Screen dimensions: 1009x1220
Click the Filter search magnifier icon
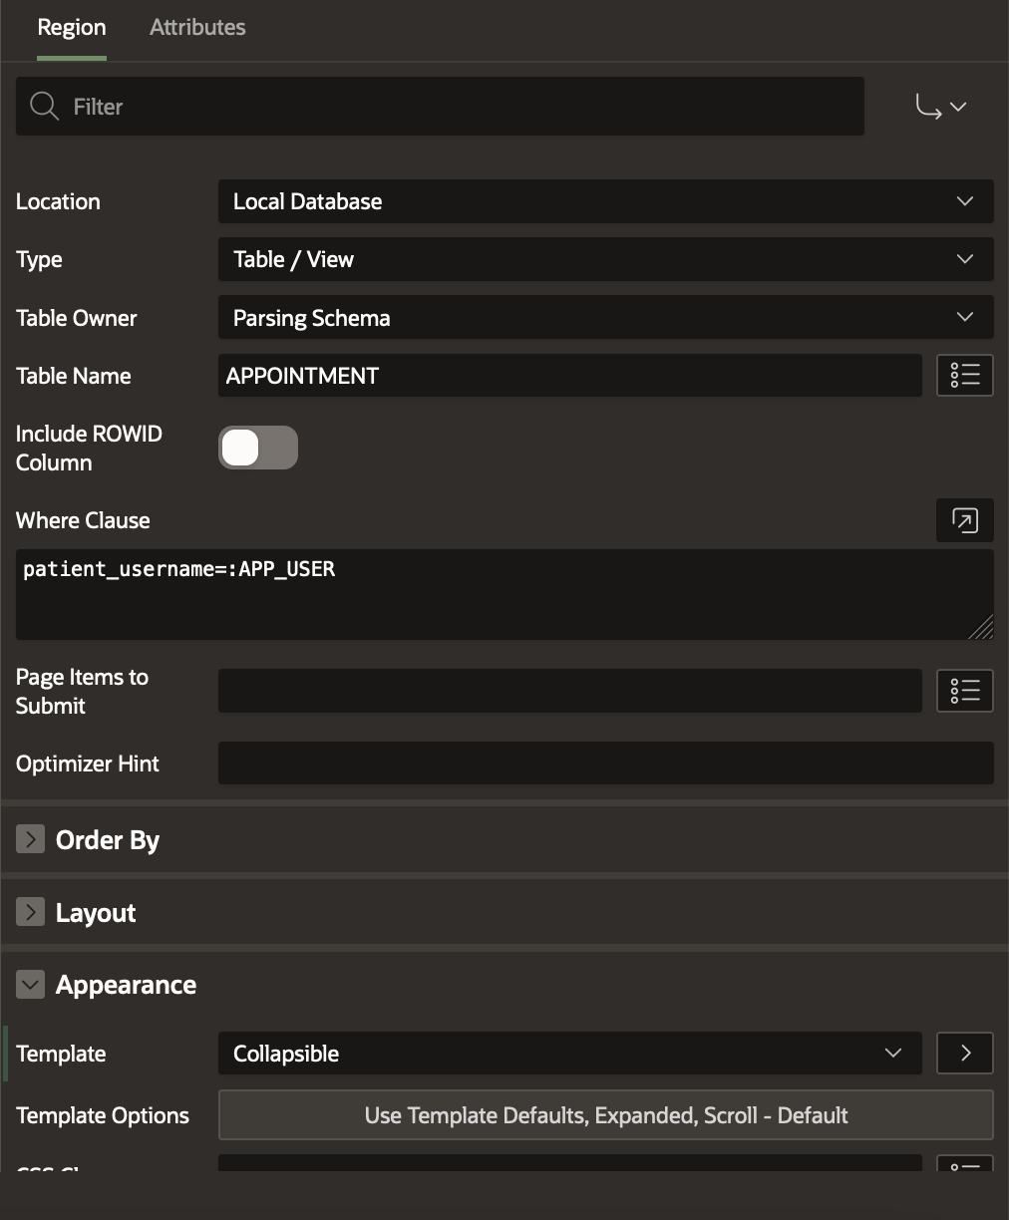[44, 106]
